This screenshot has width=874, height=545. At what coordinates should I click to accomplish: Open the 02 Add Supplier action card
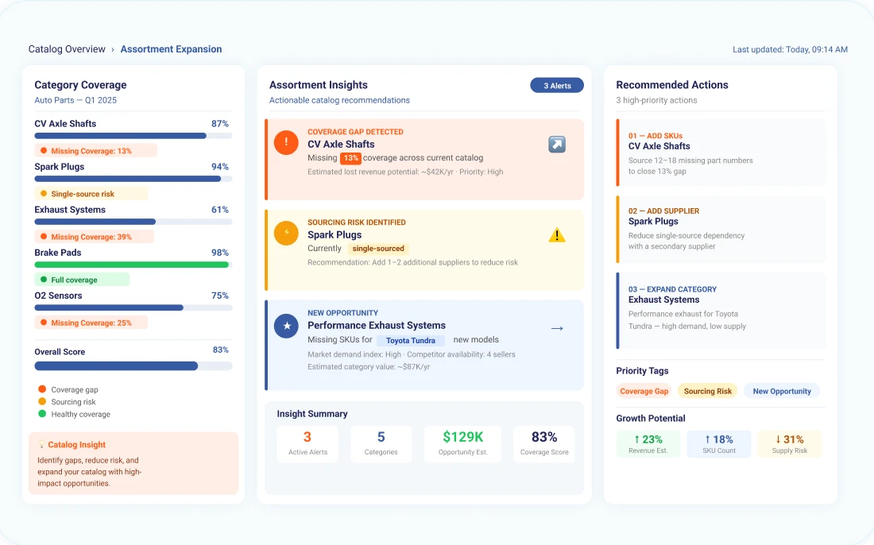pos(721,229)
